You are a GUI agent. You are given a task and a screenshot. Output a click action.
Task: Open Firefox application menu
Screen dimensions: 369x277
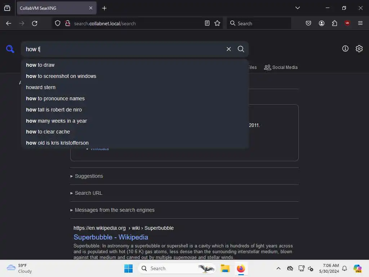click(360, 23)
